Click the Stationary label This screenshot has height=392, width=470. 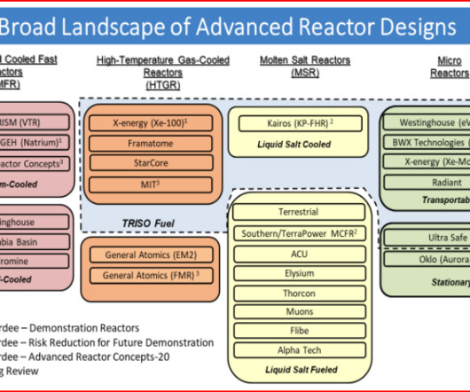pyautogui.click(x=450, y=282)
